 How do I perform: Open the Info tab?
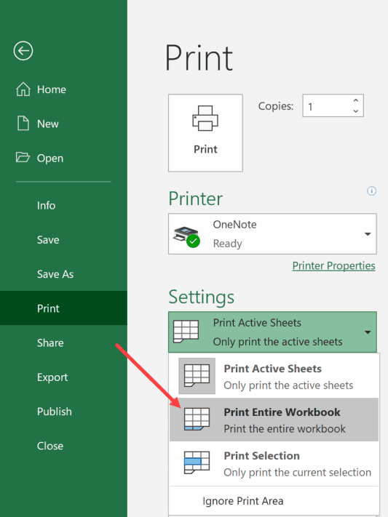click(x=63, y=205)
